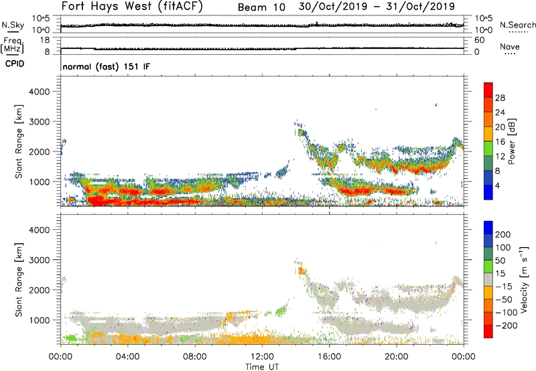Viewport: 536px width, 371px height.
Task: Click the 'Velocity [m s⁻¹]' colorbar label
Action: pos(523,279)
